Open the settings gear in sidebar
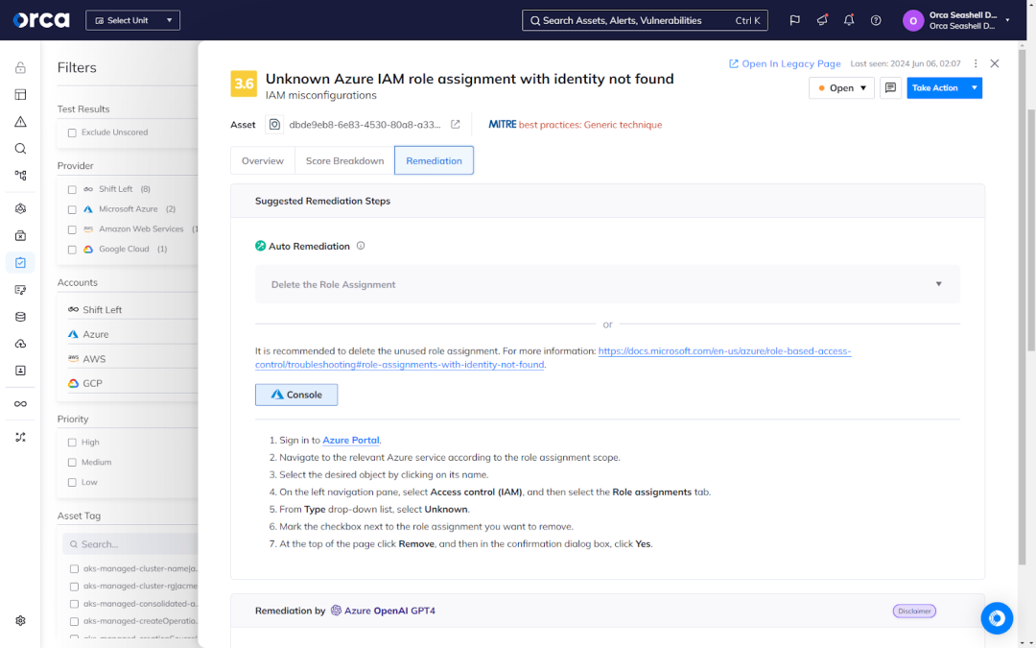Screen dimensions: 1036x648 tap(20, 621)
